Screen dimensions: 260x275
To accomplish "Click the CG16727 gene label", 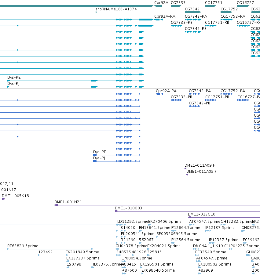I will [x=245, y=3].
